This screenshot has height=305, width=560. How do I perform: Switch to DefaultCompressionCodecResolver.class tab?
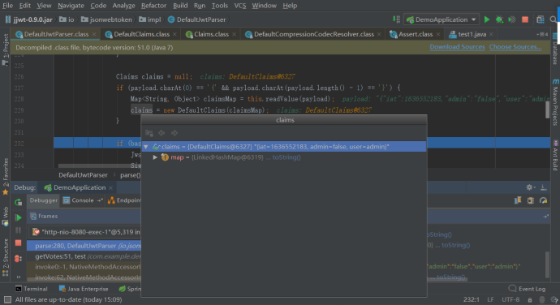314,34
